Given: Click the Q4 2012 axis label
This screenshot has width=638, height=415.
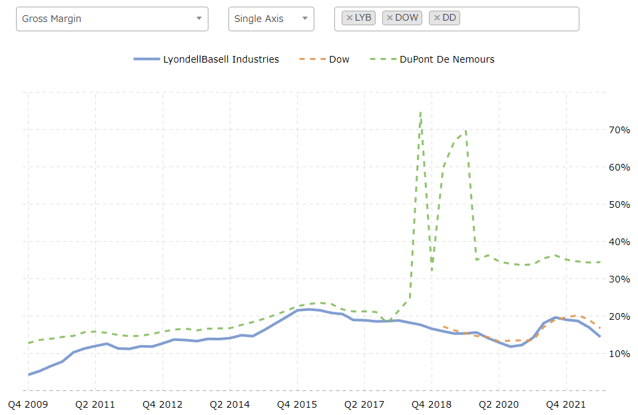Looking at the screenshot, I should click(x=162, y=404).
